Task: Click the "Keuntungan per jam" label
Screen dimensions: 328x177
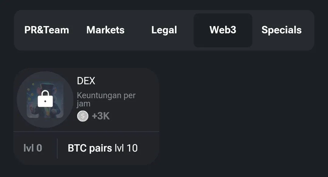Action: point(106,99)
